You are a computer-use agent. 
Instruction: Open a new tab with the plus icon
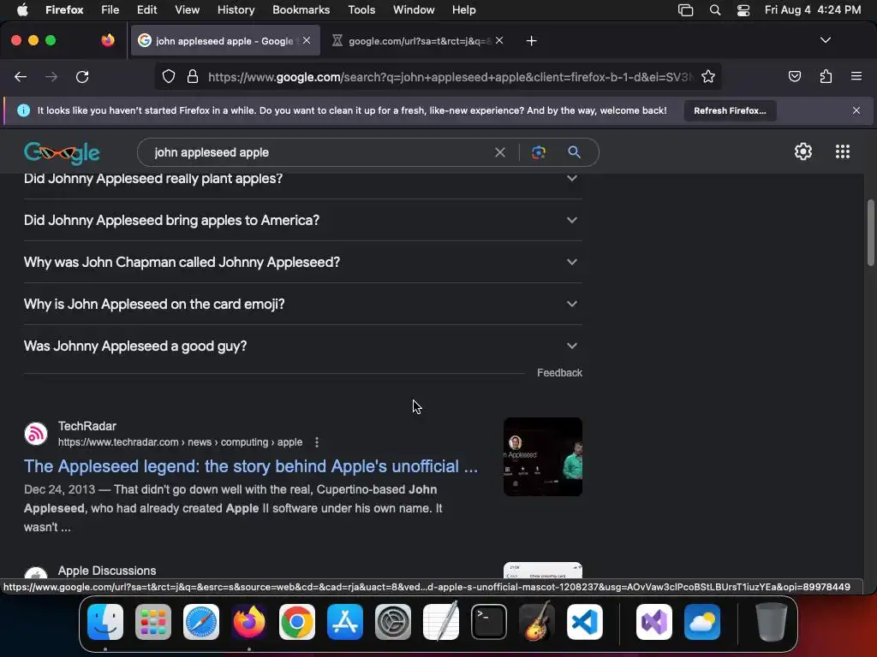(x=531, y=41)
